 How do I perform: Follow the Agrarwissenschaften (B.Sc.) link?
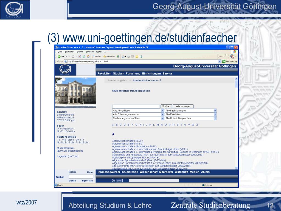point(128,141)
